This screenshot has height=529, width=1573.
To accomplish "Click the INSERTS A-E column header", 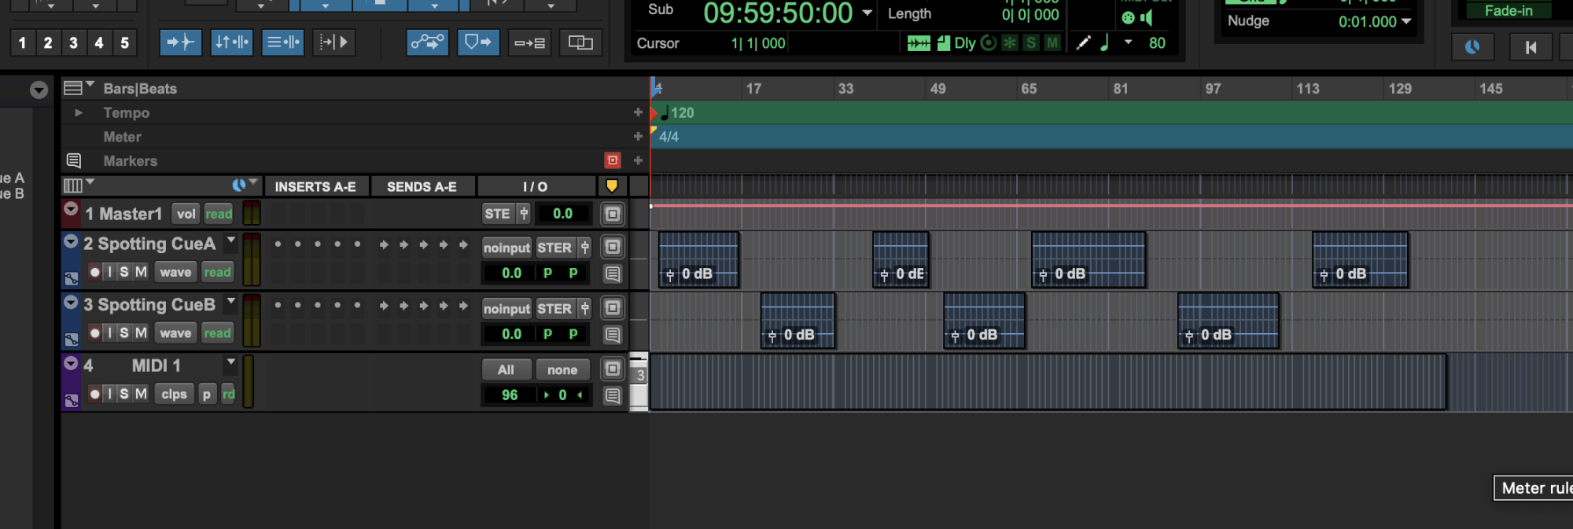I will [x=315, y=186].
